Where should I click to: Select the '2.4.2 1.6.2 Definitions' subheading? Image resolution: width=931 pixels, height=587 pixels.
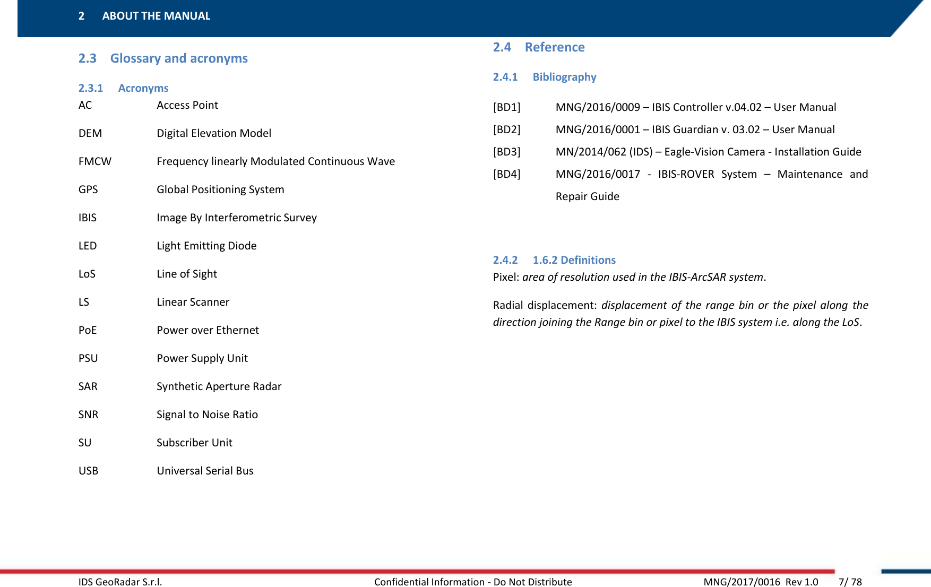click(x=554, y=260)
